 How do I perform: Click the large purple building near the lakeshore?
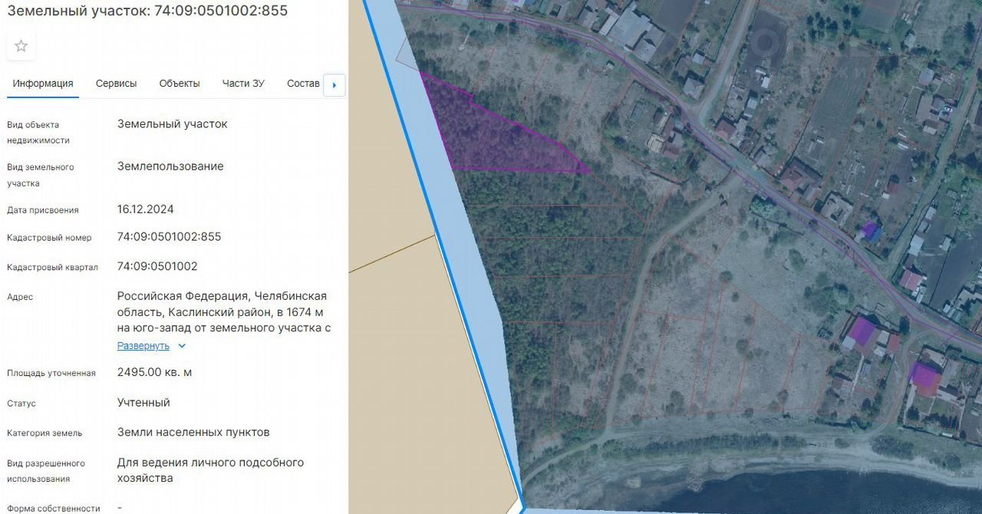coord(862,331)
